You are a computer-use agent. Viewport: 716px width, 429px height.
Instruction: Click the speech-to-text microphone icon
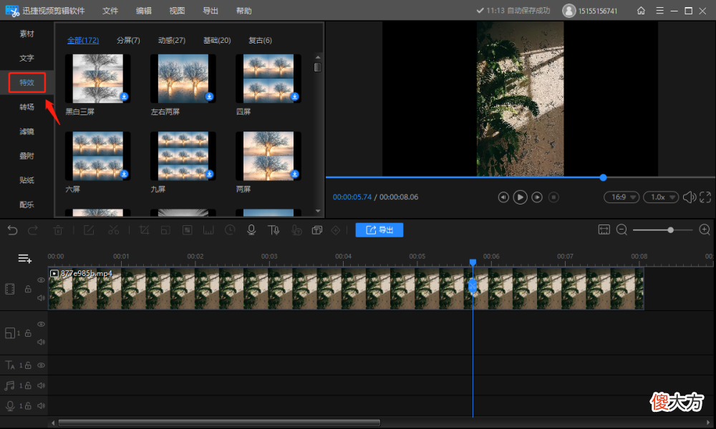[296, 230]
